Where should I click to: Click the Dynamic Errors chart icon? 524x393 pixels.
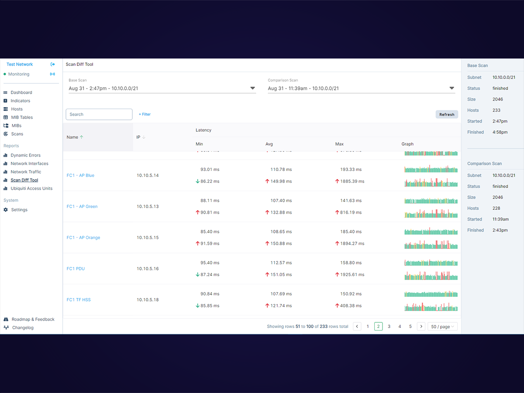point(6,155)
